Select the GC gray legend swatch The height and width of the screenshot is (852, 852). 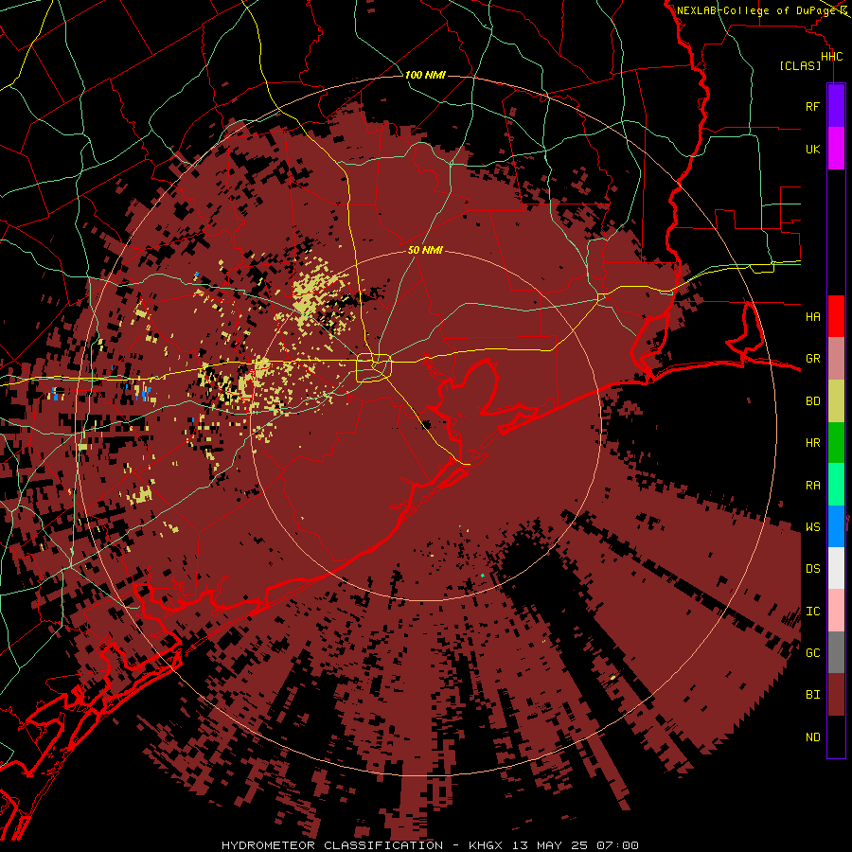point(836,652)
